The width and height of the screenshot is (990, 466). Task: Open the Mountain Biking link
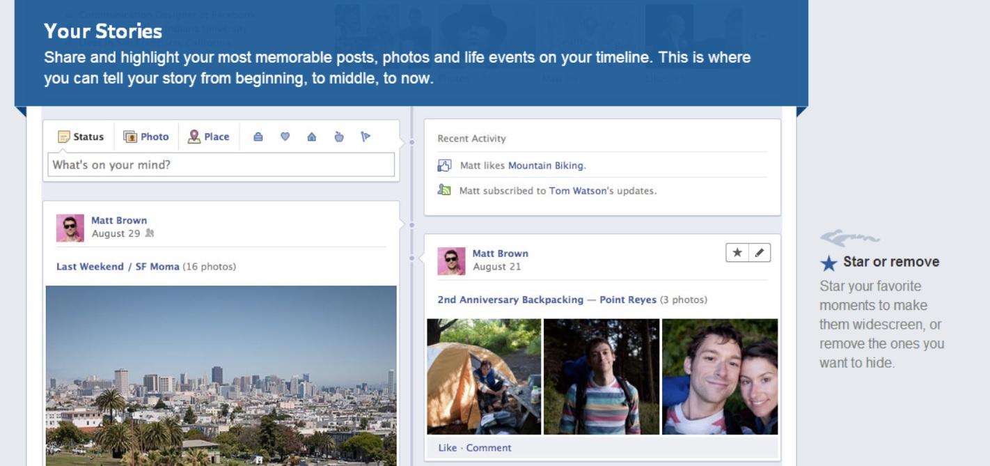pyautogui.click(x=546, y=166)
